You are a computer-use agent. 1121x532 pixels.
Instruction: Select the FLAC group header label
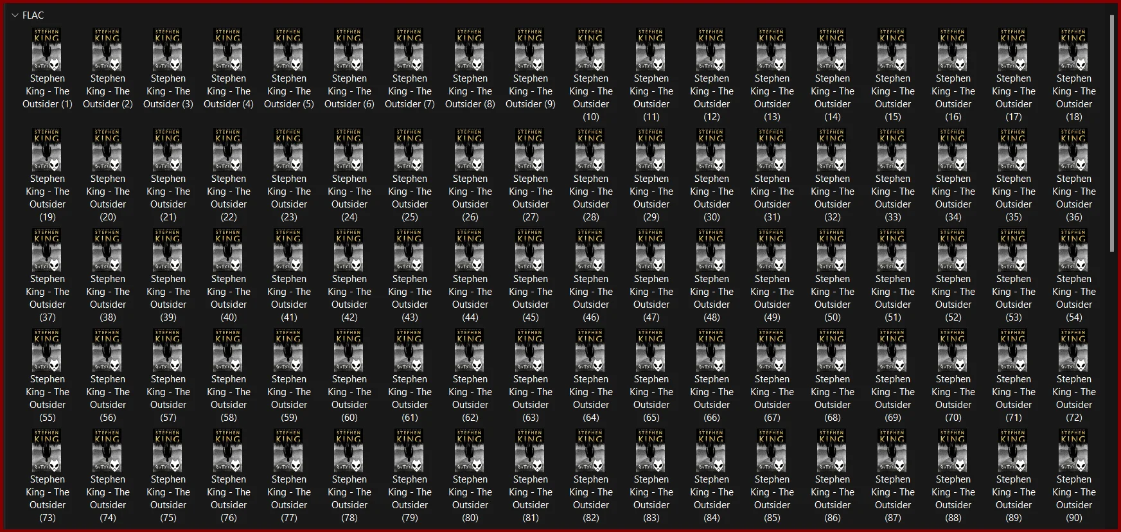tap(33, 15)
